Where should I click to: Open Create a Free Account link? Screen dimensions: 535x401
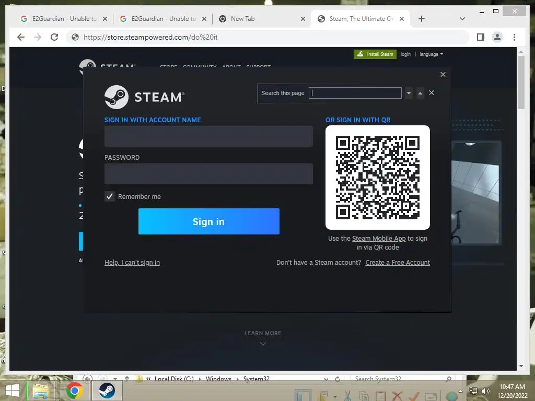tap(398, 263)
